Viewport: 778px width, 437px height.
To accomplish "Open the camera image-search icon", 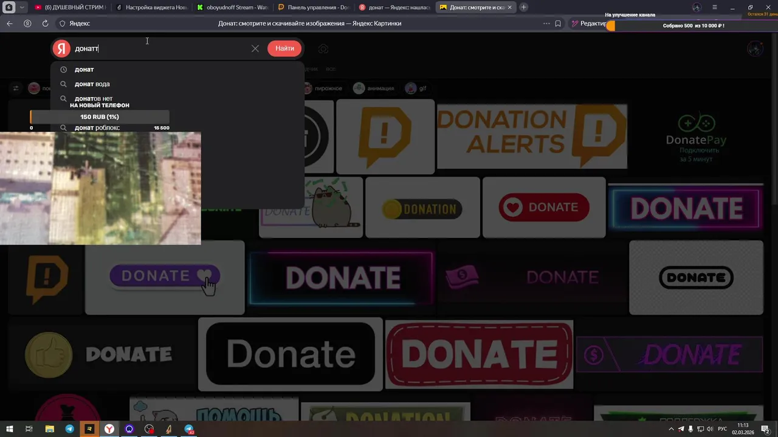I will click(323, 49).
